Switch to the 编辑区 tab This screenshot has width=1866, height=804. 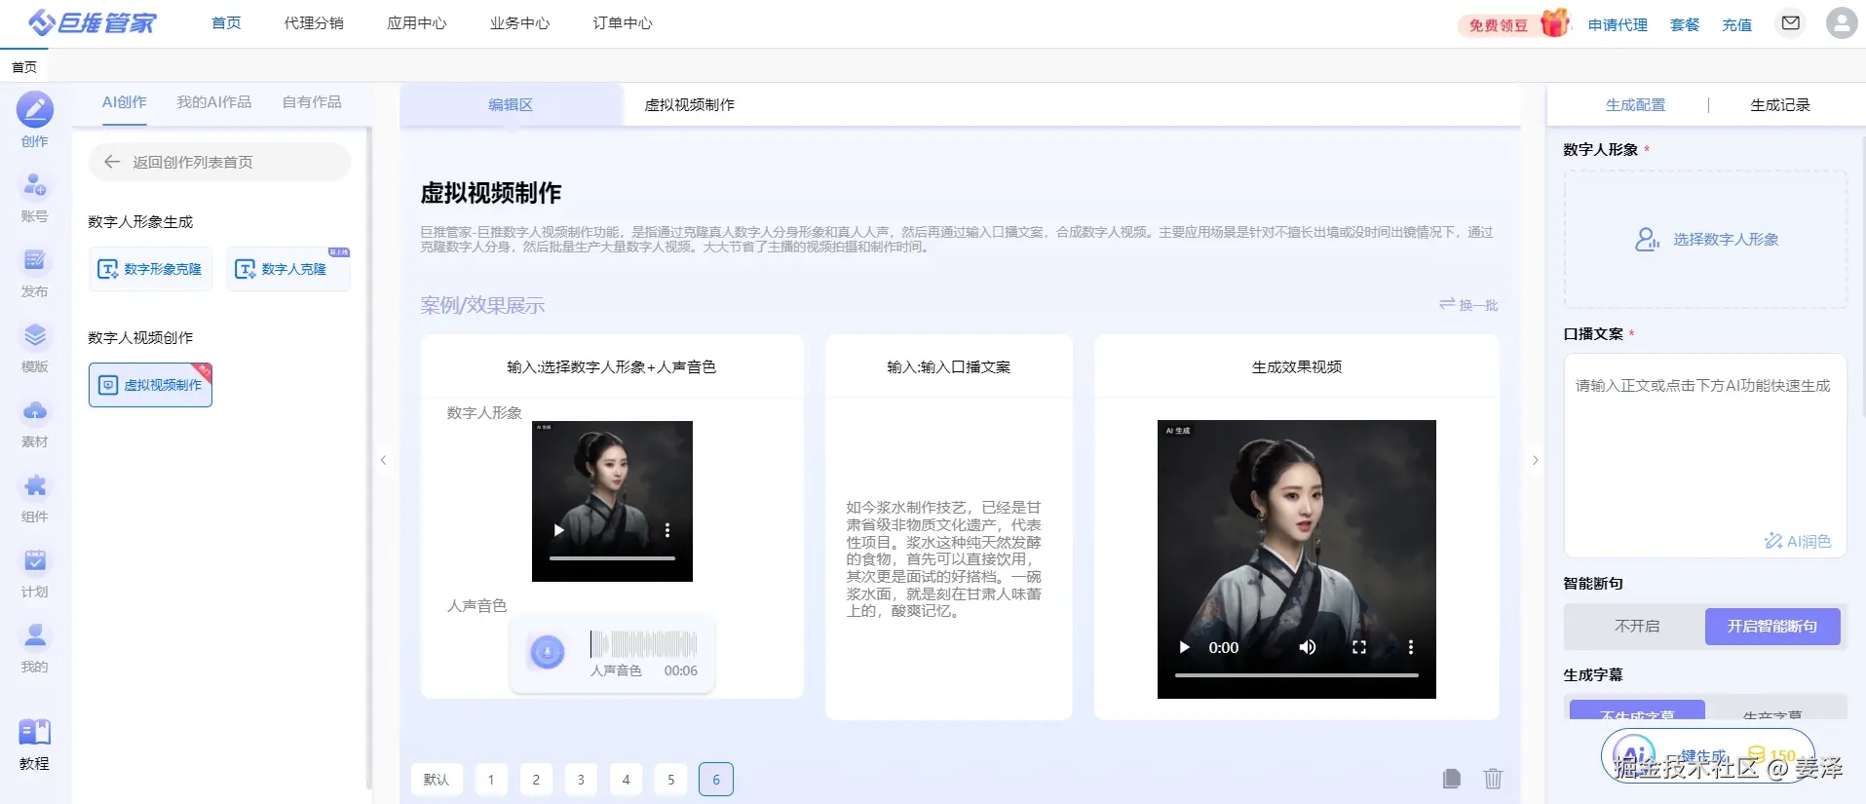pos(511,104)
